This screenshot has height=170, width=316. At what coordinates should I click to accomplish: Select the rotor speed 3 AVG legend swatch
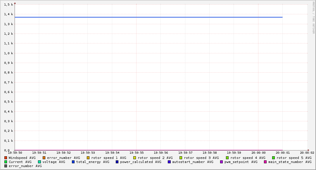pyautogui.click(x=181, y=158)
